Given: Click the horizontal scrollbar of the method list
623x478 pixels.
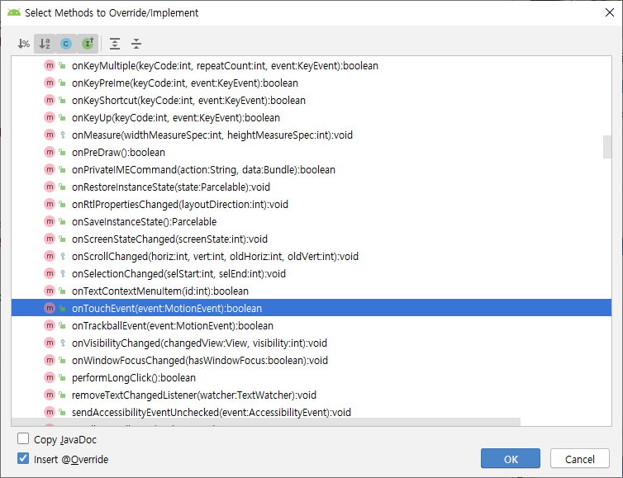Looking at the screenshot, I should (266, 422).
